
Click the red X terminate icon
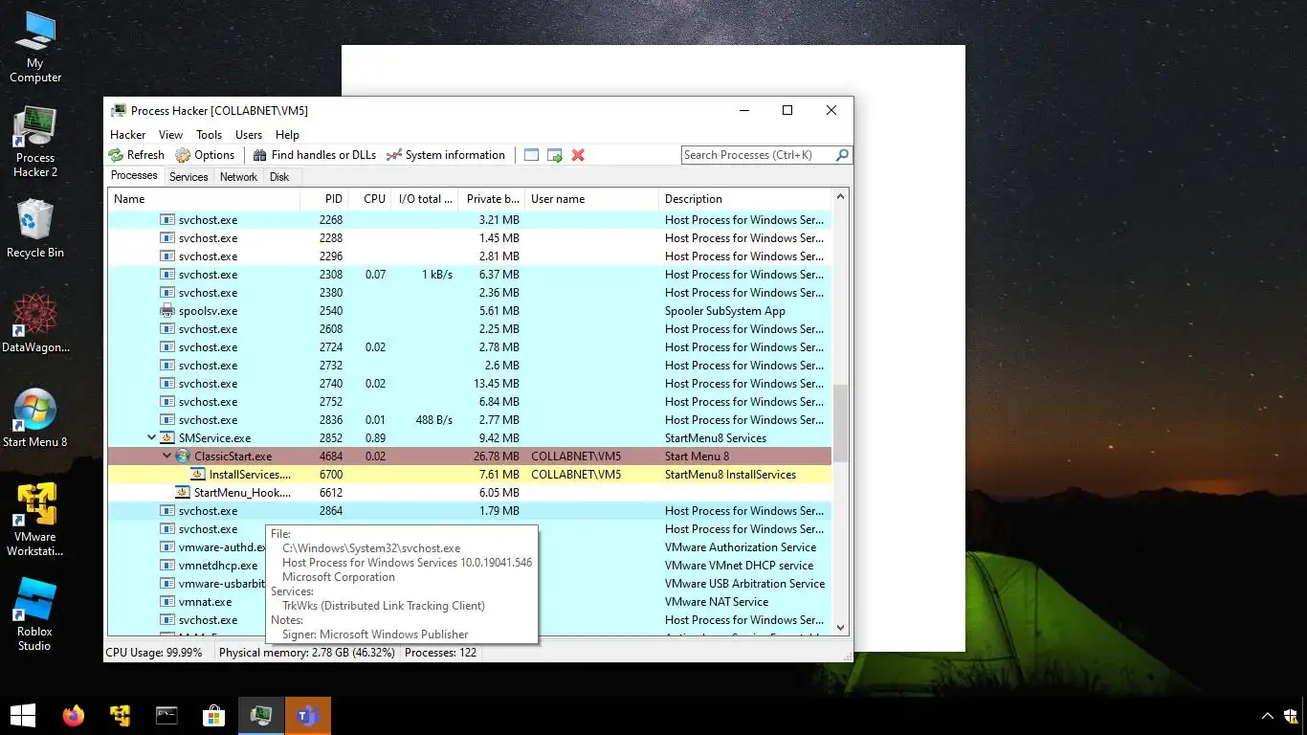pyautogui.click(x=578, y=155)
